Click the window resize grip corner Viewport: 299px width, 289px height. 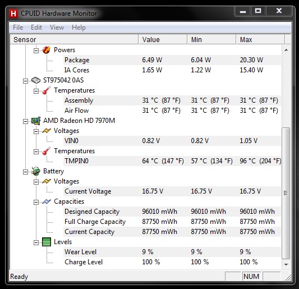288,278
